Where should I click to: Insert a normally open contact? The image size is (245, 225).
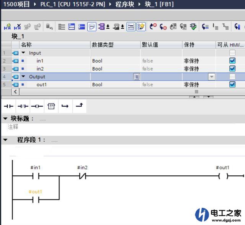(x=8, y=106)
